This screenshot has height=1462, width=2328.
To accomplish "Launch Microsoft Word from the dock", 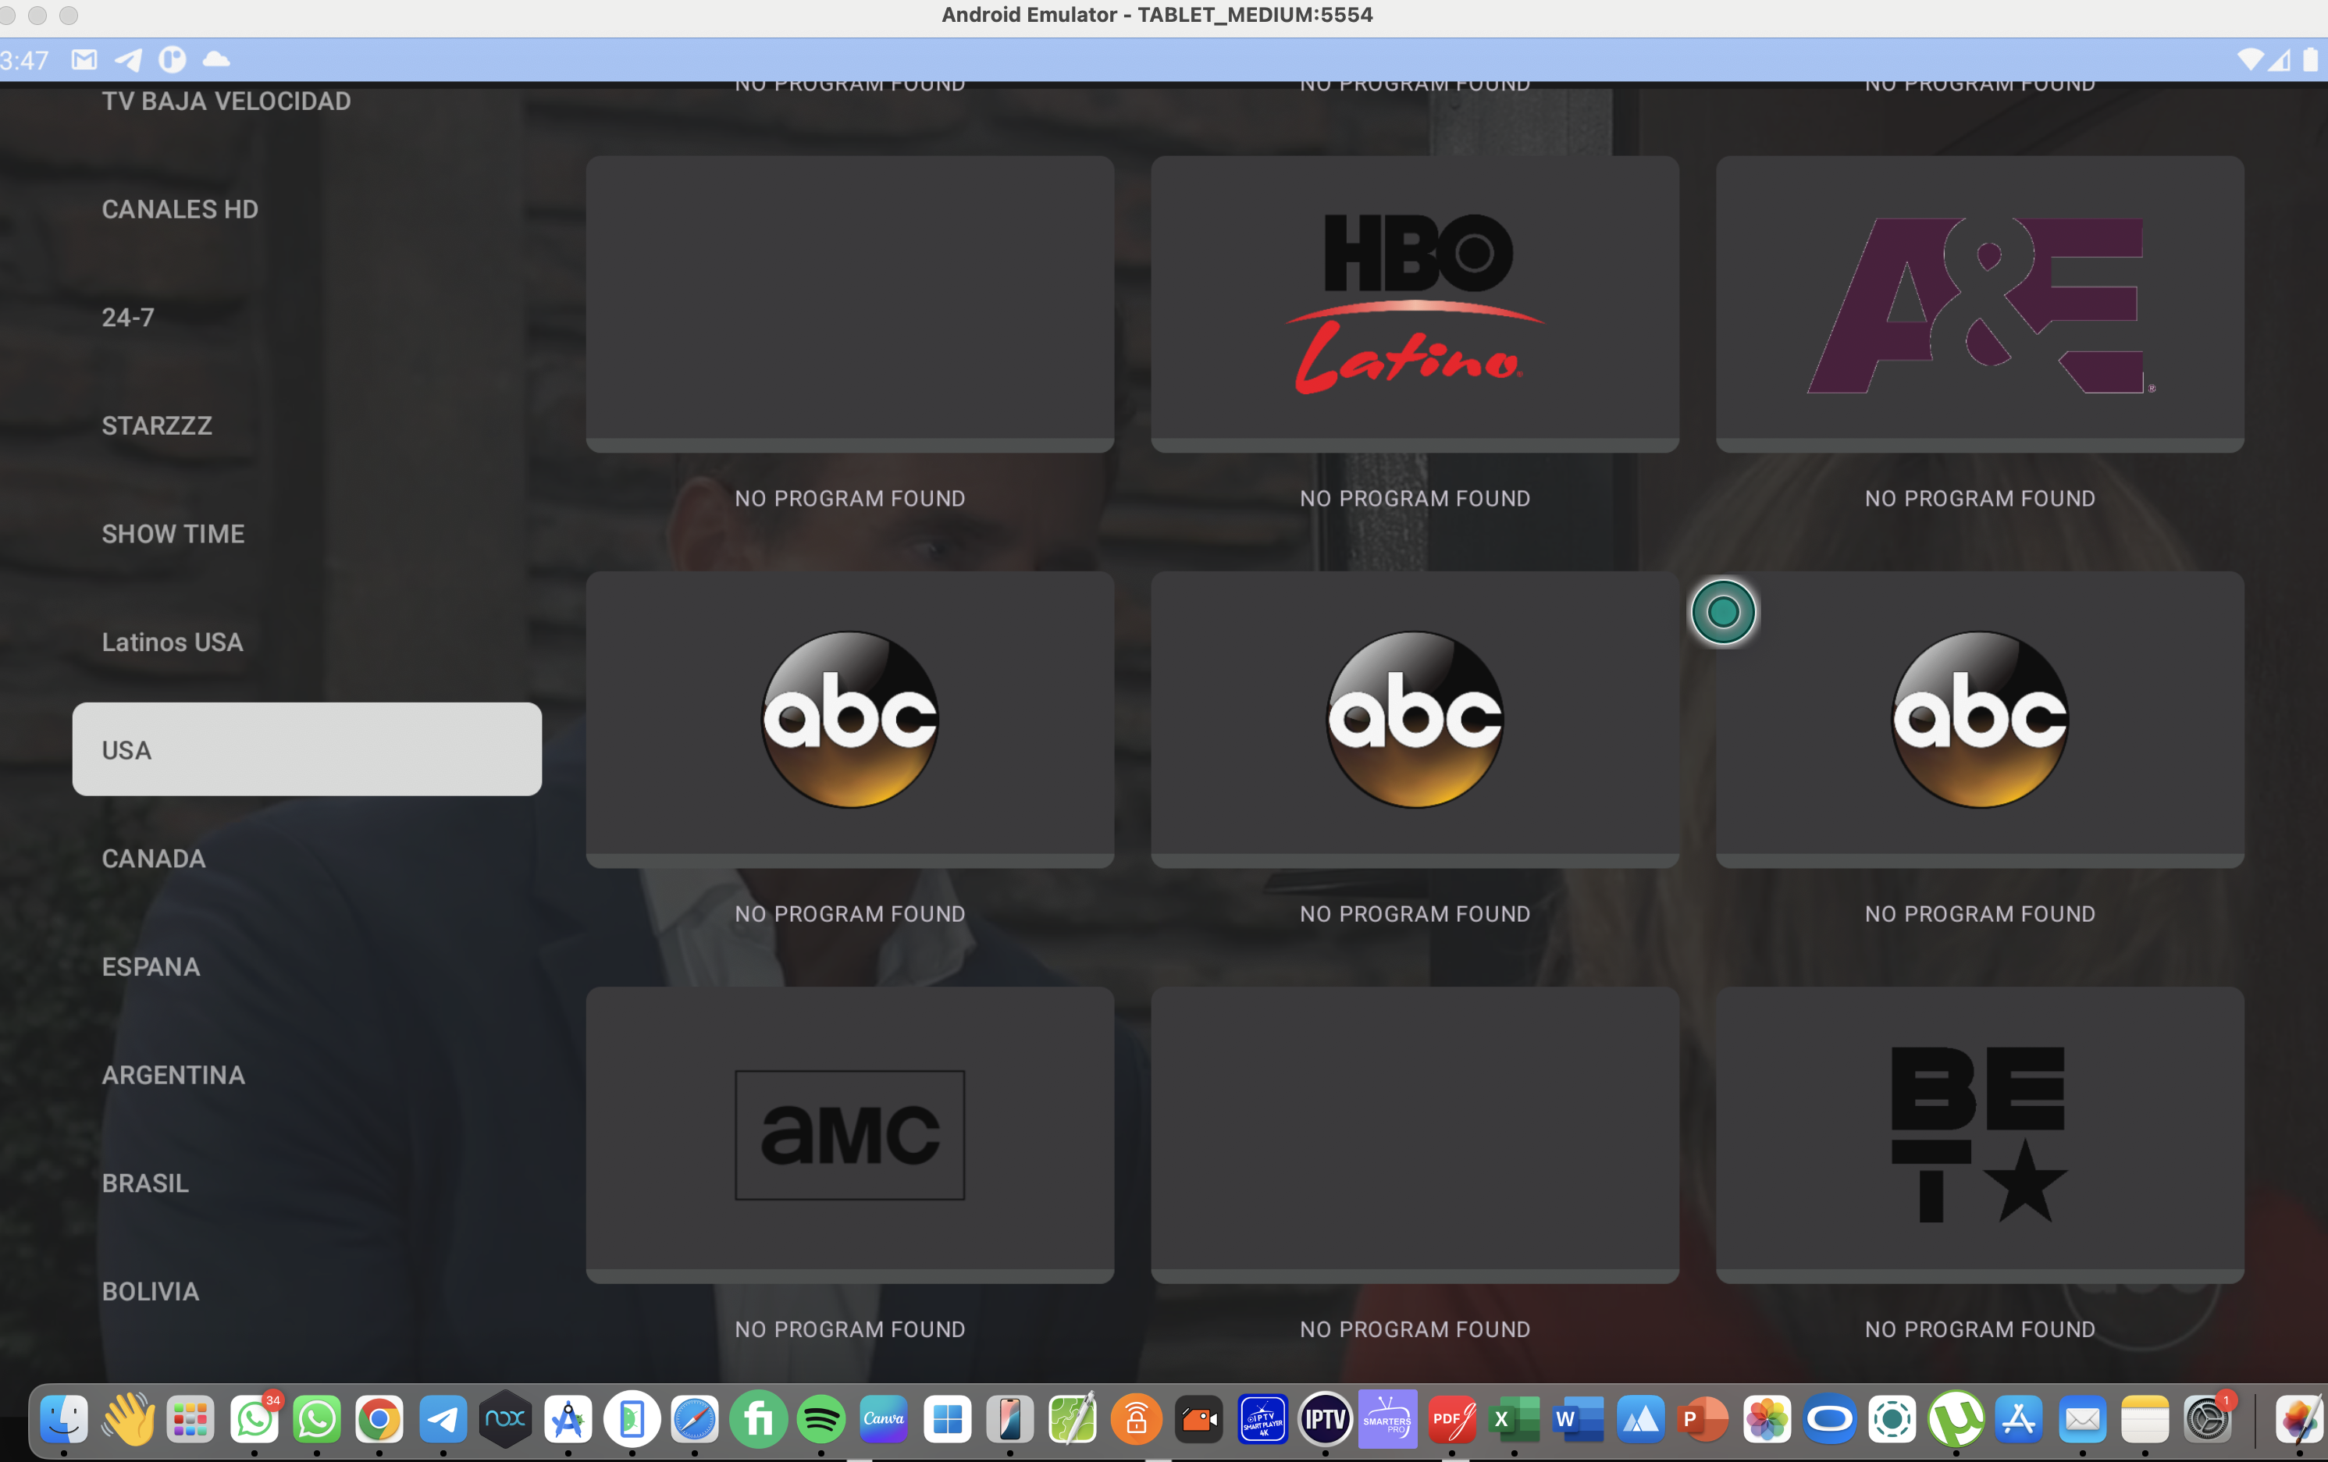I will [x=1578, y=1418].
